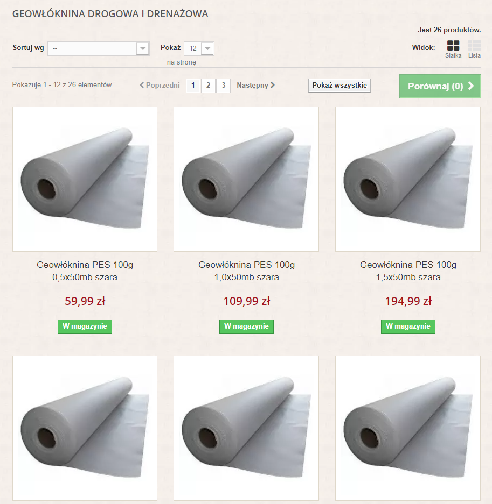
Task: Select pagination page 1
Action: coord(193,86)
